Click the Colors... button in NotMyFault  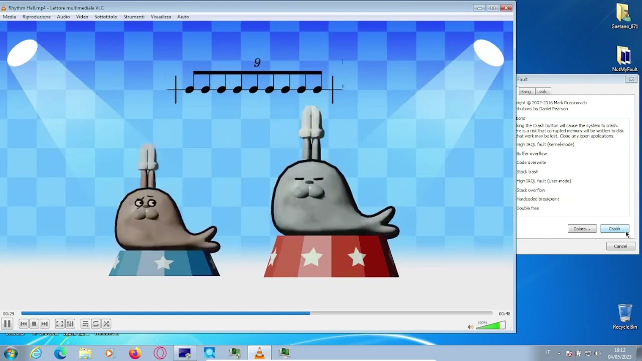(582, 229)
